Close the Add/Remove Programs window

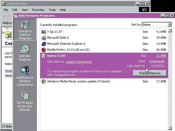coord(172,16)
